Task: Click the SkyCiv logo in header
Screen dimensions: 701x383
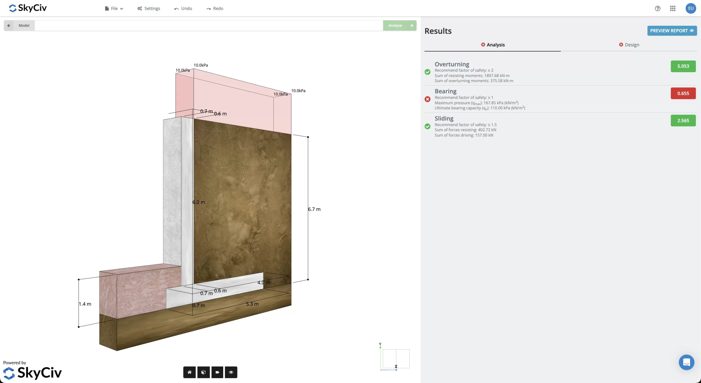Action: tap(28, 8)
